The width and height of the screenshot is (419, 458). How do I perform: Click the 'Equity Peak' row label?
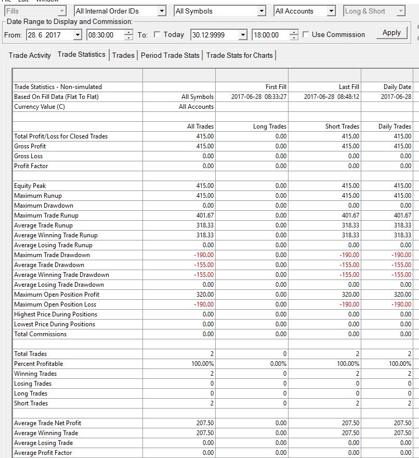tap(30, 186)
